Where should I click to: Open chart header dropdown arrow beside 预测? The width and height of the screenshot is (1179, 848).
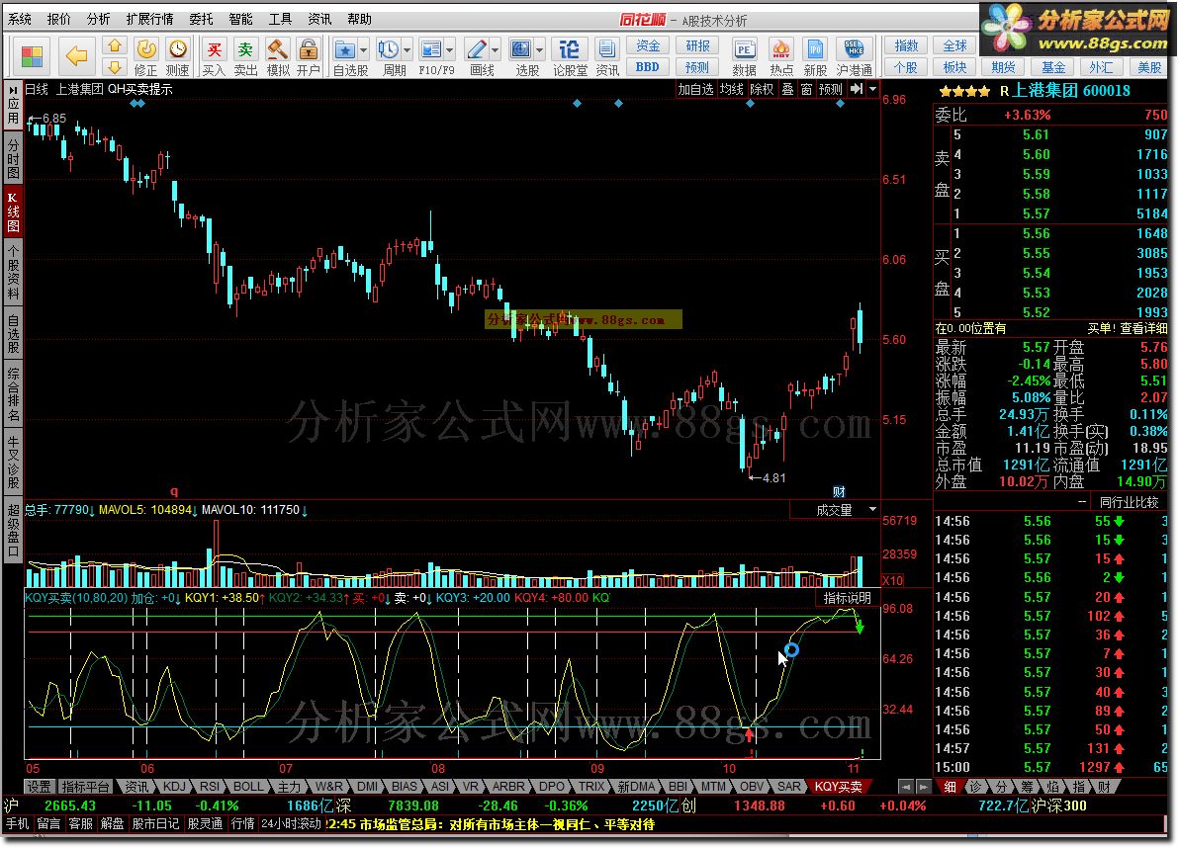point(872,89)
